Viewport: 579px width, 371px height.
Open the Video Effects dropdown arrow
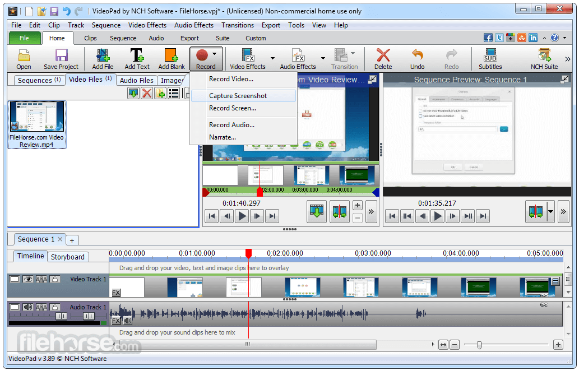tap(272, 58)
